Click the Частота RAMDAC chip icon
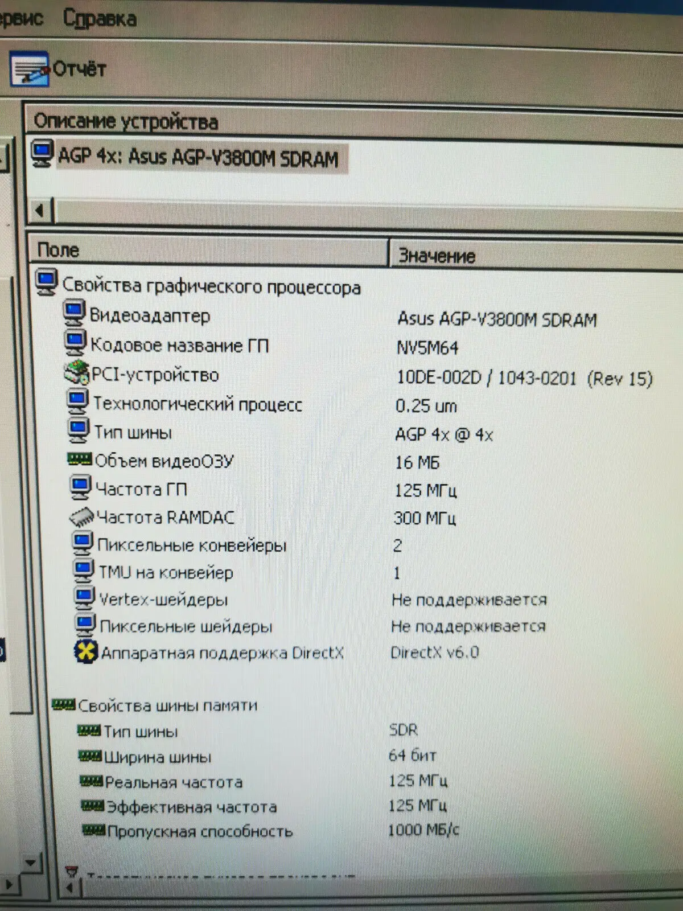The height and width of the screenshot is (911, 683). pos(81,516)
